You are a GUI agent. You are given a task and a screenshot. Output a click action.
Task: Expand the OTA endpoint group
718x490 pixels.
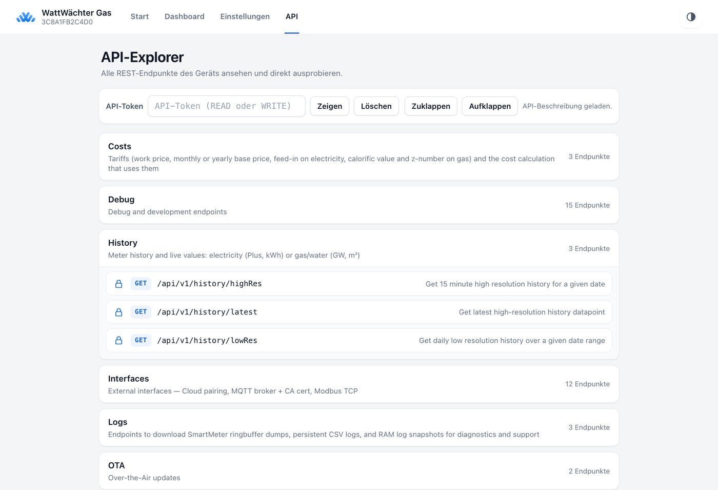pyautogui.click(x=359, y=471)
